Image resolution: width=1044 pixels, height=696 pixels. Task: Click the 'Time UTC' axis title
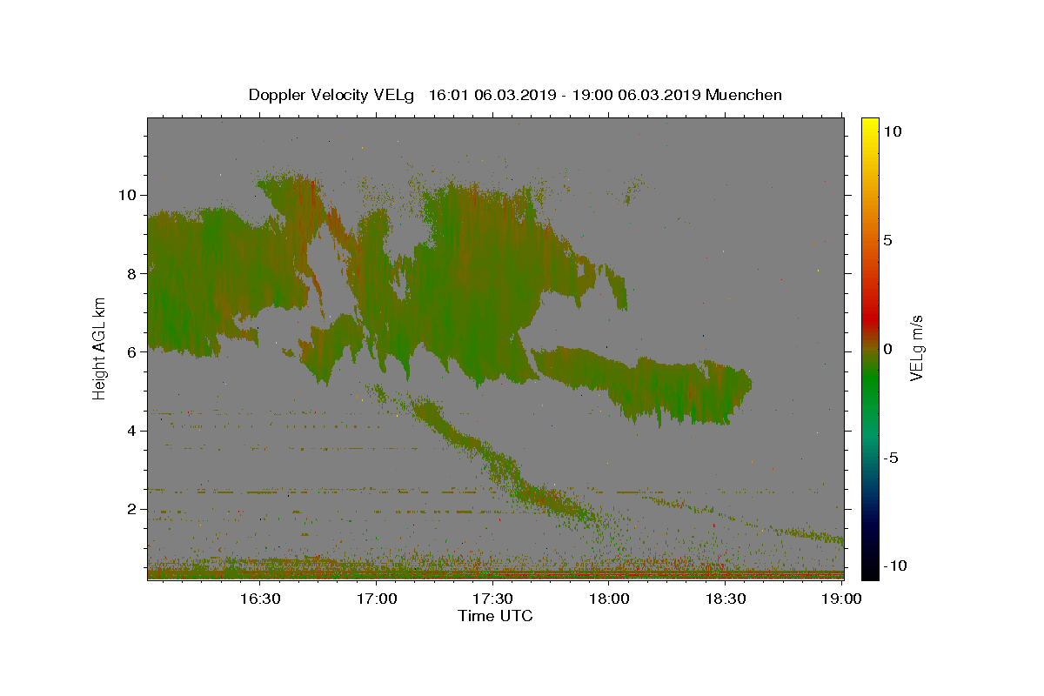click(x=495, y=616)
